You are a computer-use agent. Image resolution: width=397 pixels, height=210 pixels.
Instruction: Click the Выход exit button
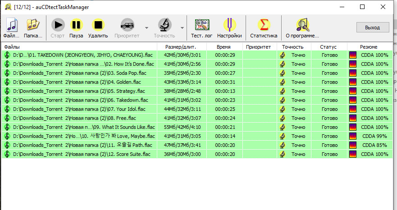[372, 27]
